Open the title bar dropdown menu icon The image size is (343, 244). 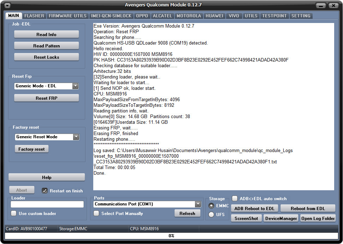click(x=7, y=5)
